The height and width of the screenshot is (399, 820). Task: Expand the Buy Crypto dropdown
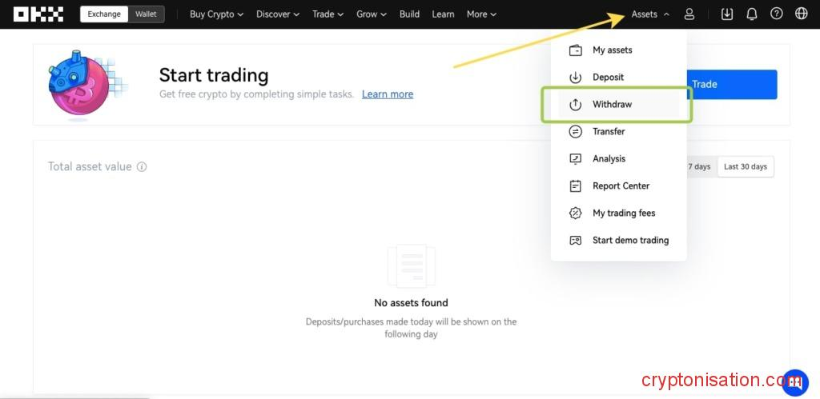pyautogui.click(x=216, y=14)
